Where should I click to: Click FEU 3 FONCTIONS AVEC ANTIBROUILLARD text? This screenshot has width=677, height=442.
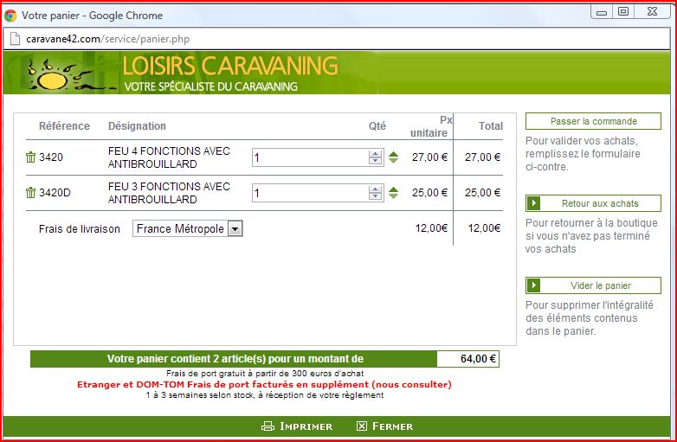pos(169,193)
